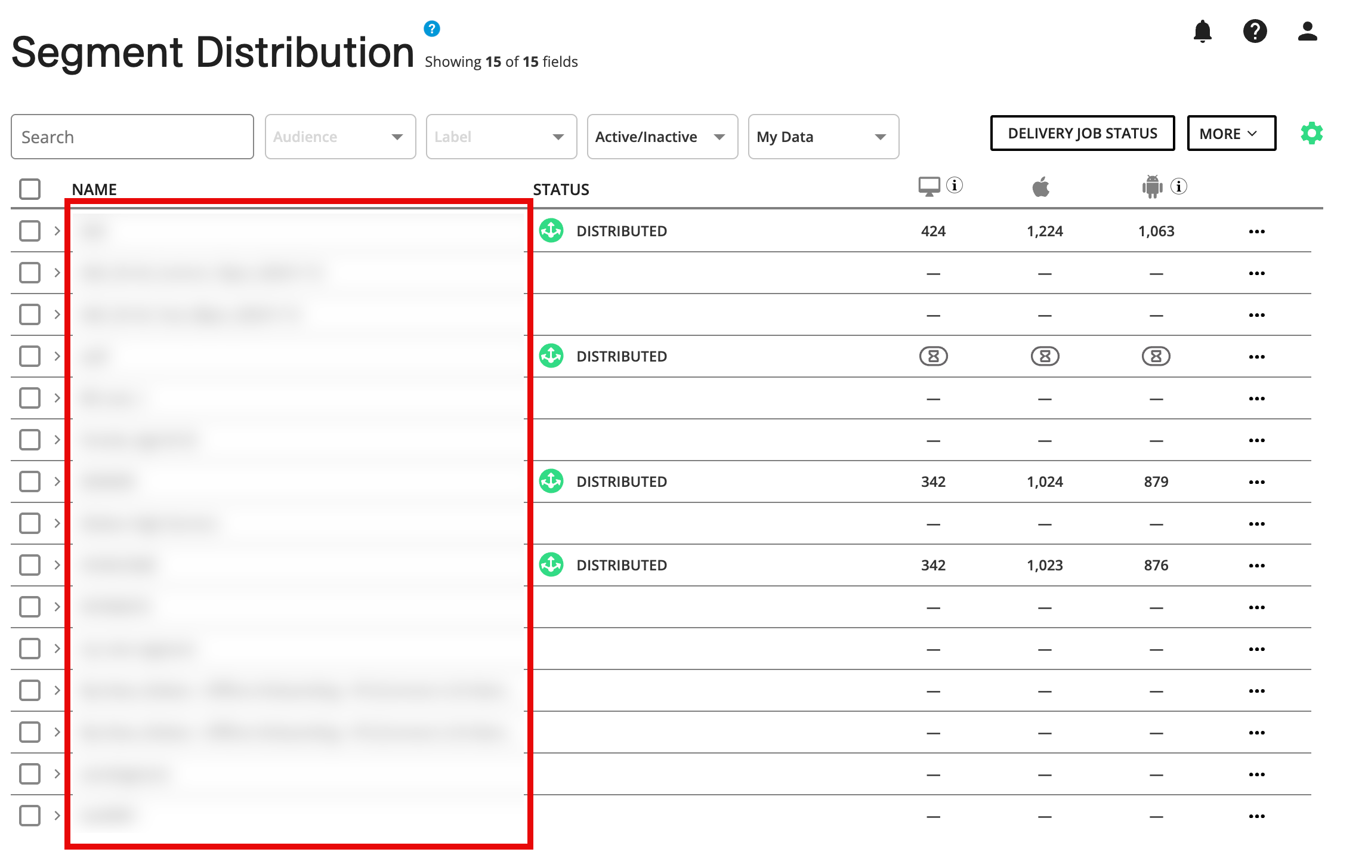Toggle the select-all checkbox beside NAME

tap(30, 189)
